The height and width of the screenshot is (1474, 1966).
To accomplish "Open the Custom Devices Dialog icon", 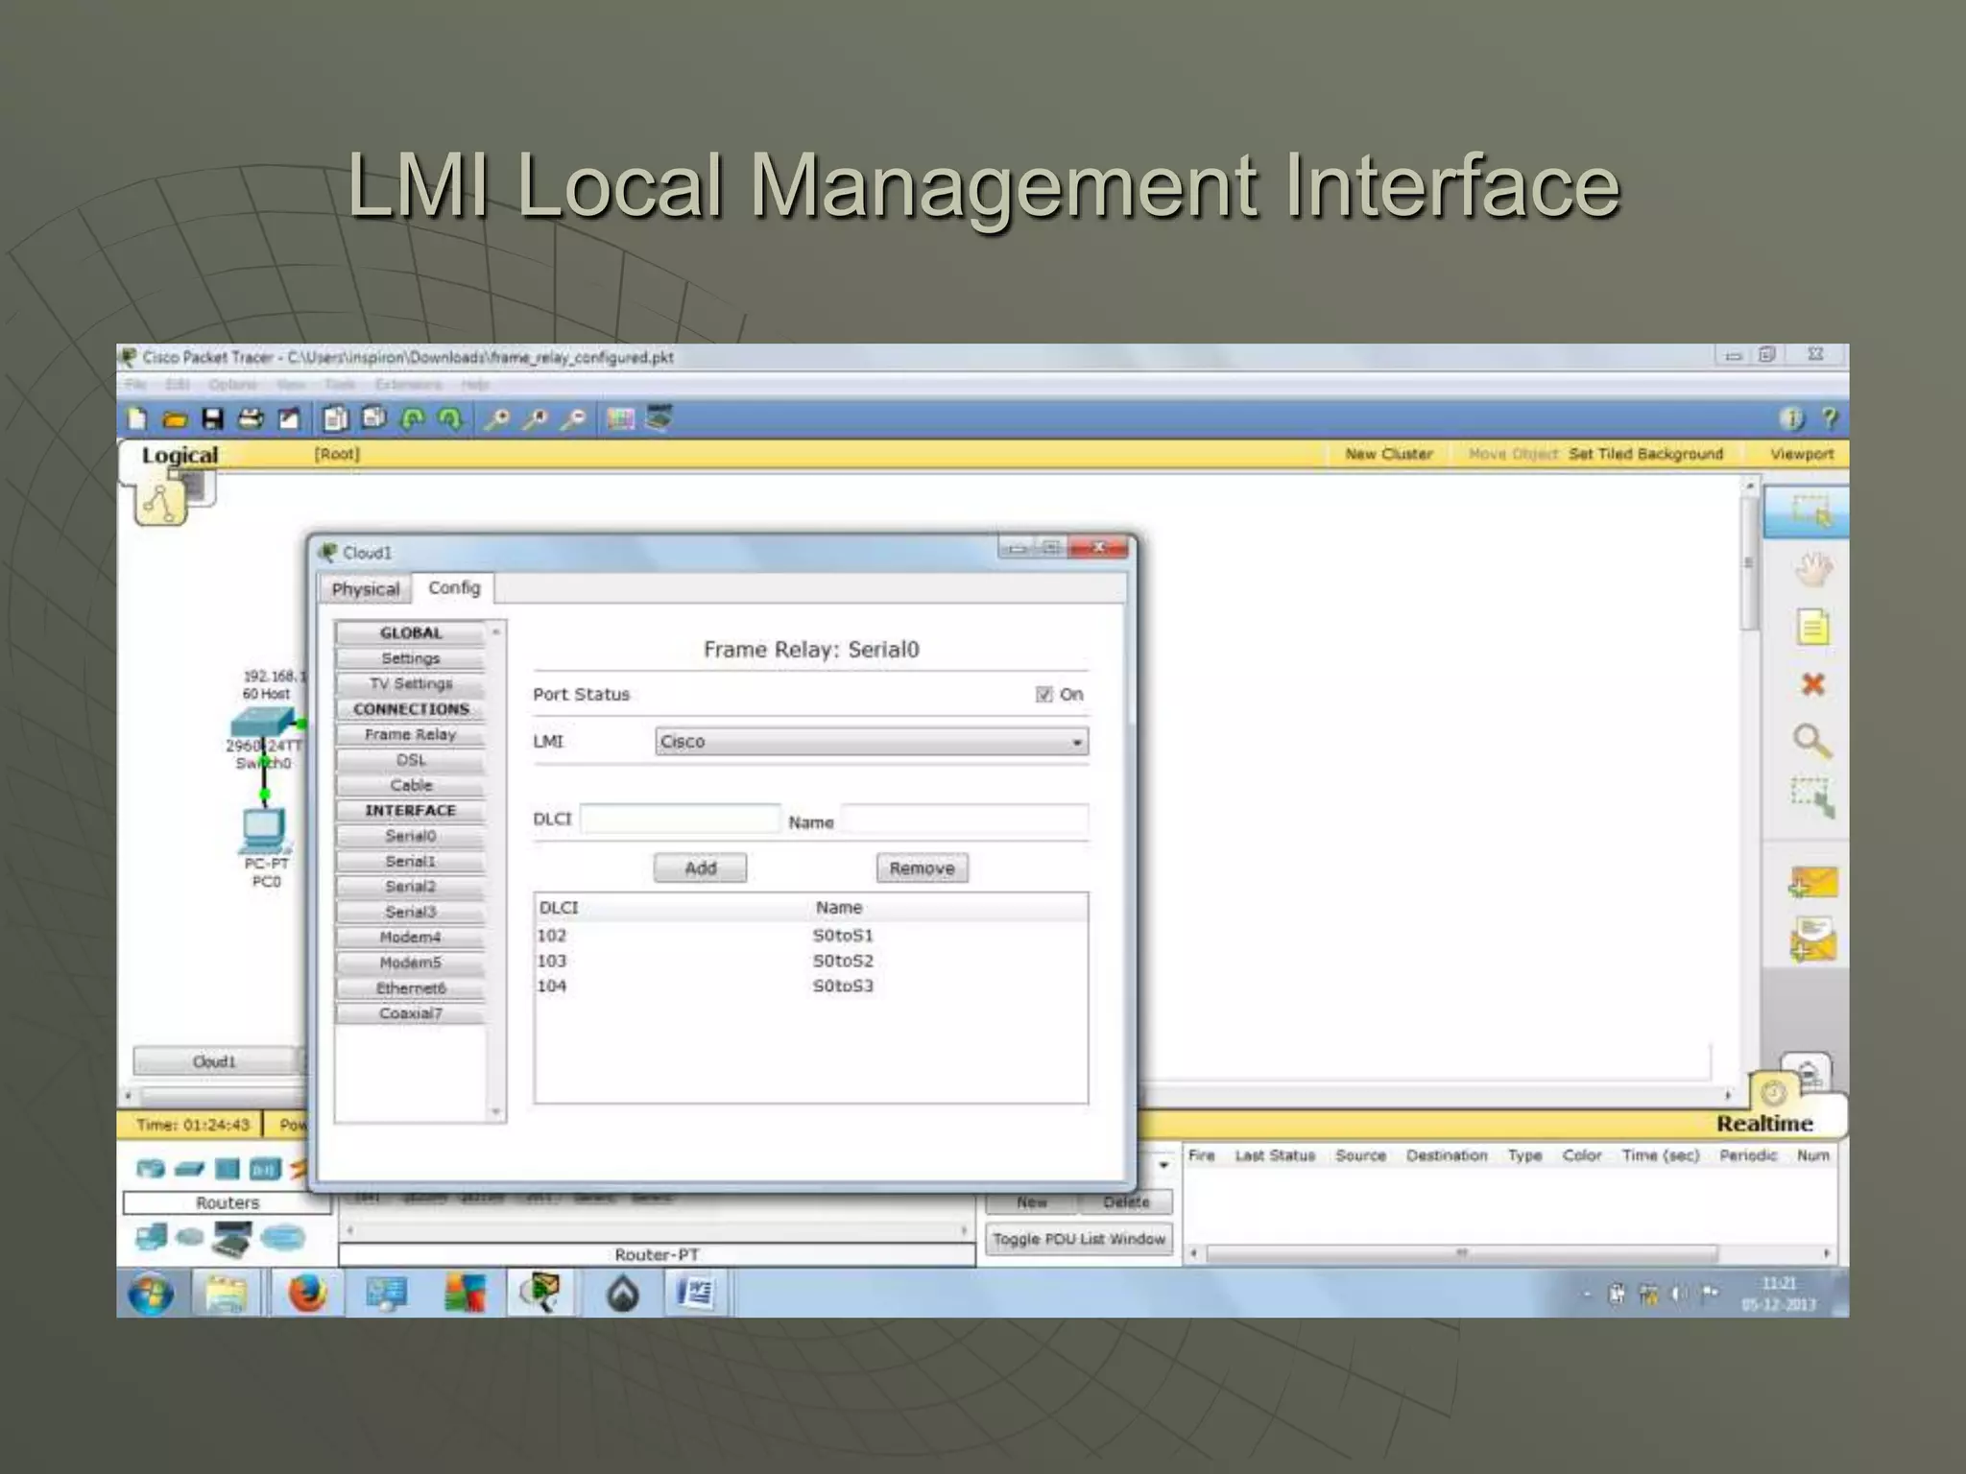I will (659, 418).
